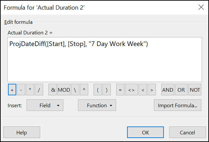Confirm the formula with OK
Screen dimensions: 209x142
[x=145, y=132]
